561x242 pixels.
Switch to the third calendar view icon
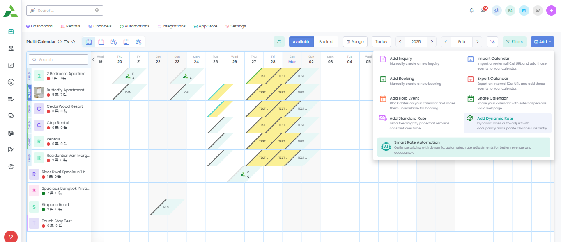(114, 42)
